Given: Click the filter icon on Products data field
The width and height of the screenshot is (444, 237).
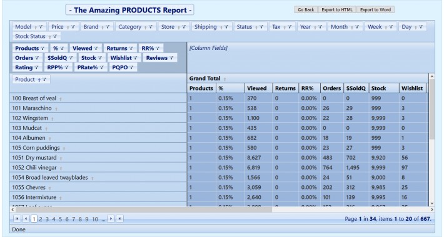Looking at the screenshot, I should [43, 48].
